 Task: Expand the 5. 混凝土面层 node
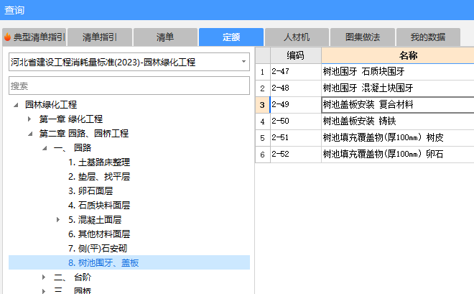tap(58, 219)
